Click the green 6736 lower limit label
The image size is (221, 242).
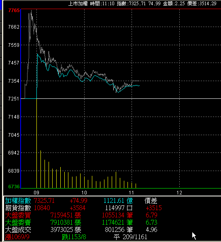pos(14,187)
